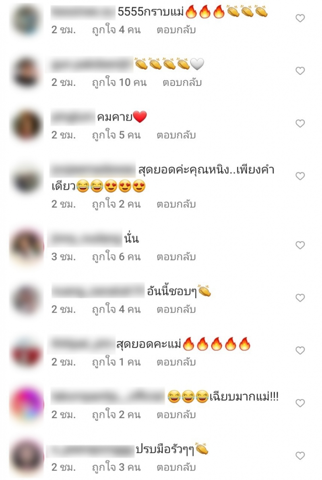This screenshot has width=322, height=480.
Task: Heart the 'สุดยอดค่ะคุณหนิง' comment
Action: 300,176
